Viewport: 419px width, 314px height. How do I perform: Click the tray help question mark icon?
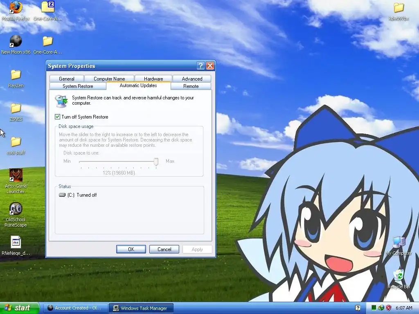358,308
